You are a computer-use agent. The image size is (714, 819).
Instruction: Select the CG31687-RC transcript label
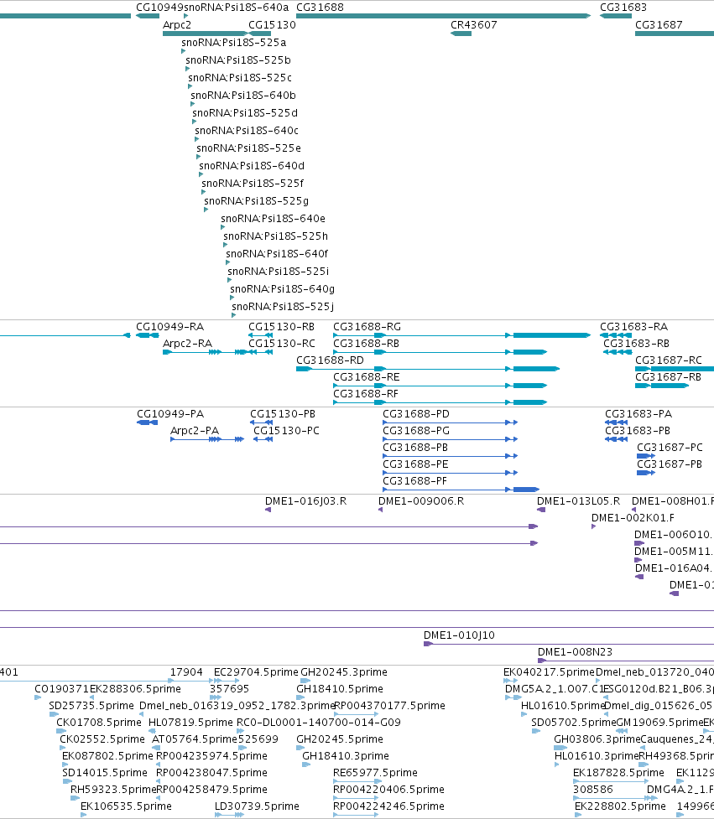(669, 360)
